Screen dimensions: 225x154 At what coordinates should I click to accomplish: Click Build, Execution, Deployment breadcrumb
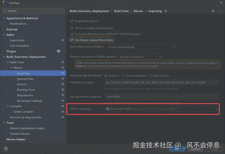tap(89, 11)
